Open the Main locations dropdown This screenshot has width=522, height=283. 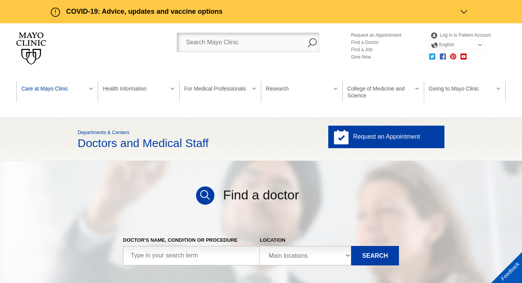point(305,256)
